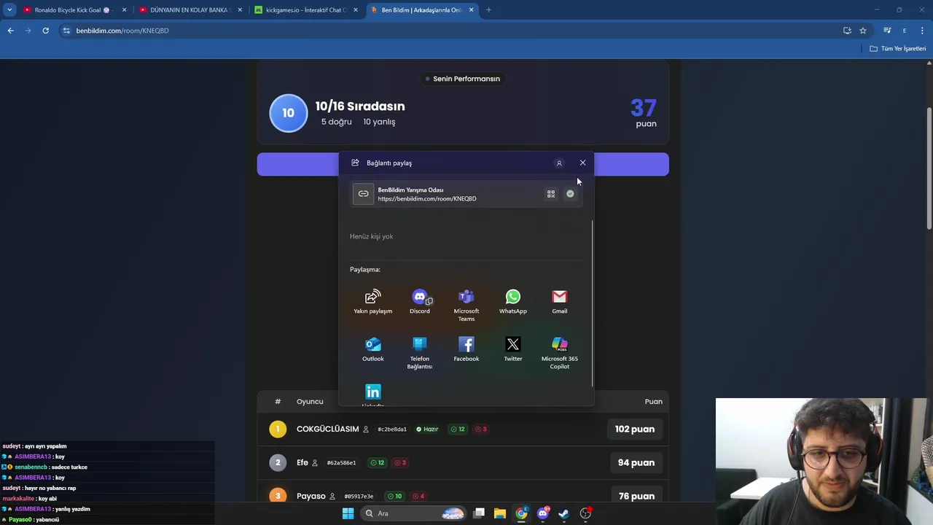Show the QR code for the room link
The width and height of the screenshot is (933, 525).
click(x=551, y=194)
